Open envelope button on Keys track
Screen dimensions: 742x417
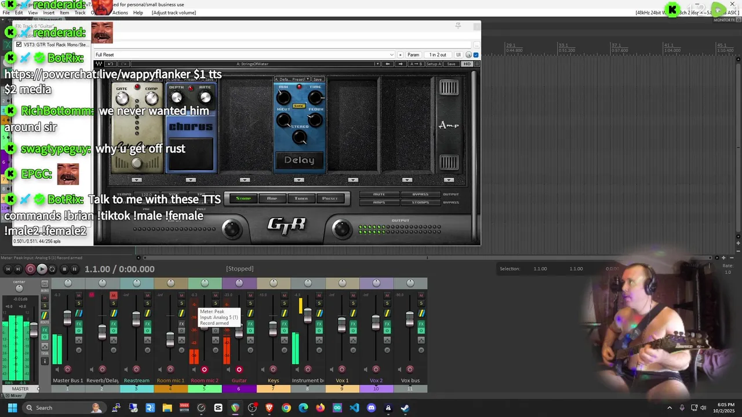[x=284, y=340]
